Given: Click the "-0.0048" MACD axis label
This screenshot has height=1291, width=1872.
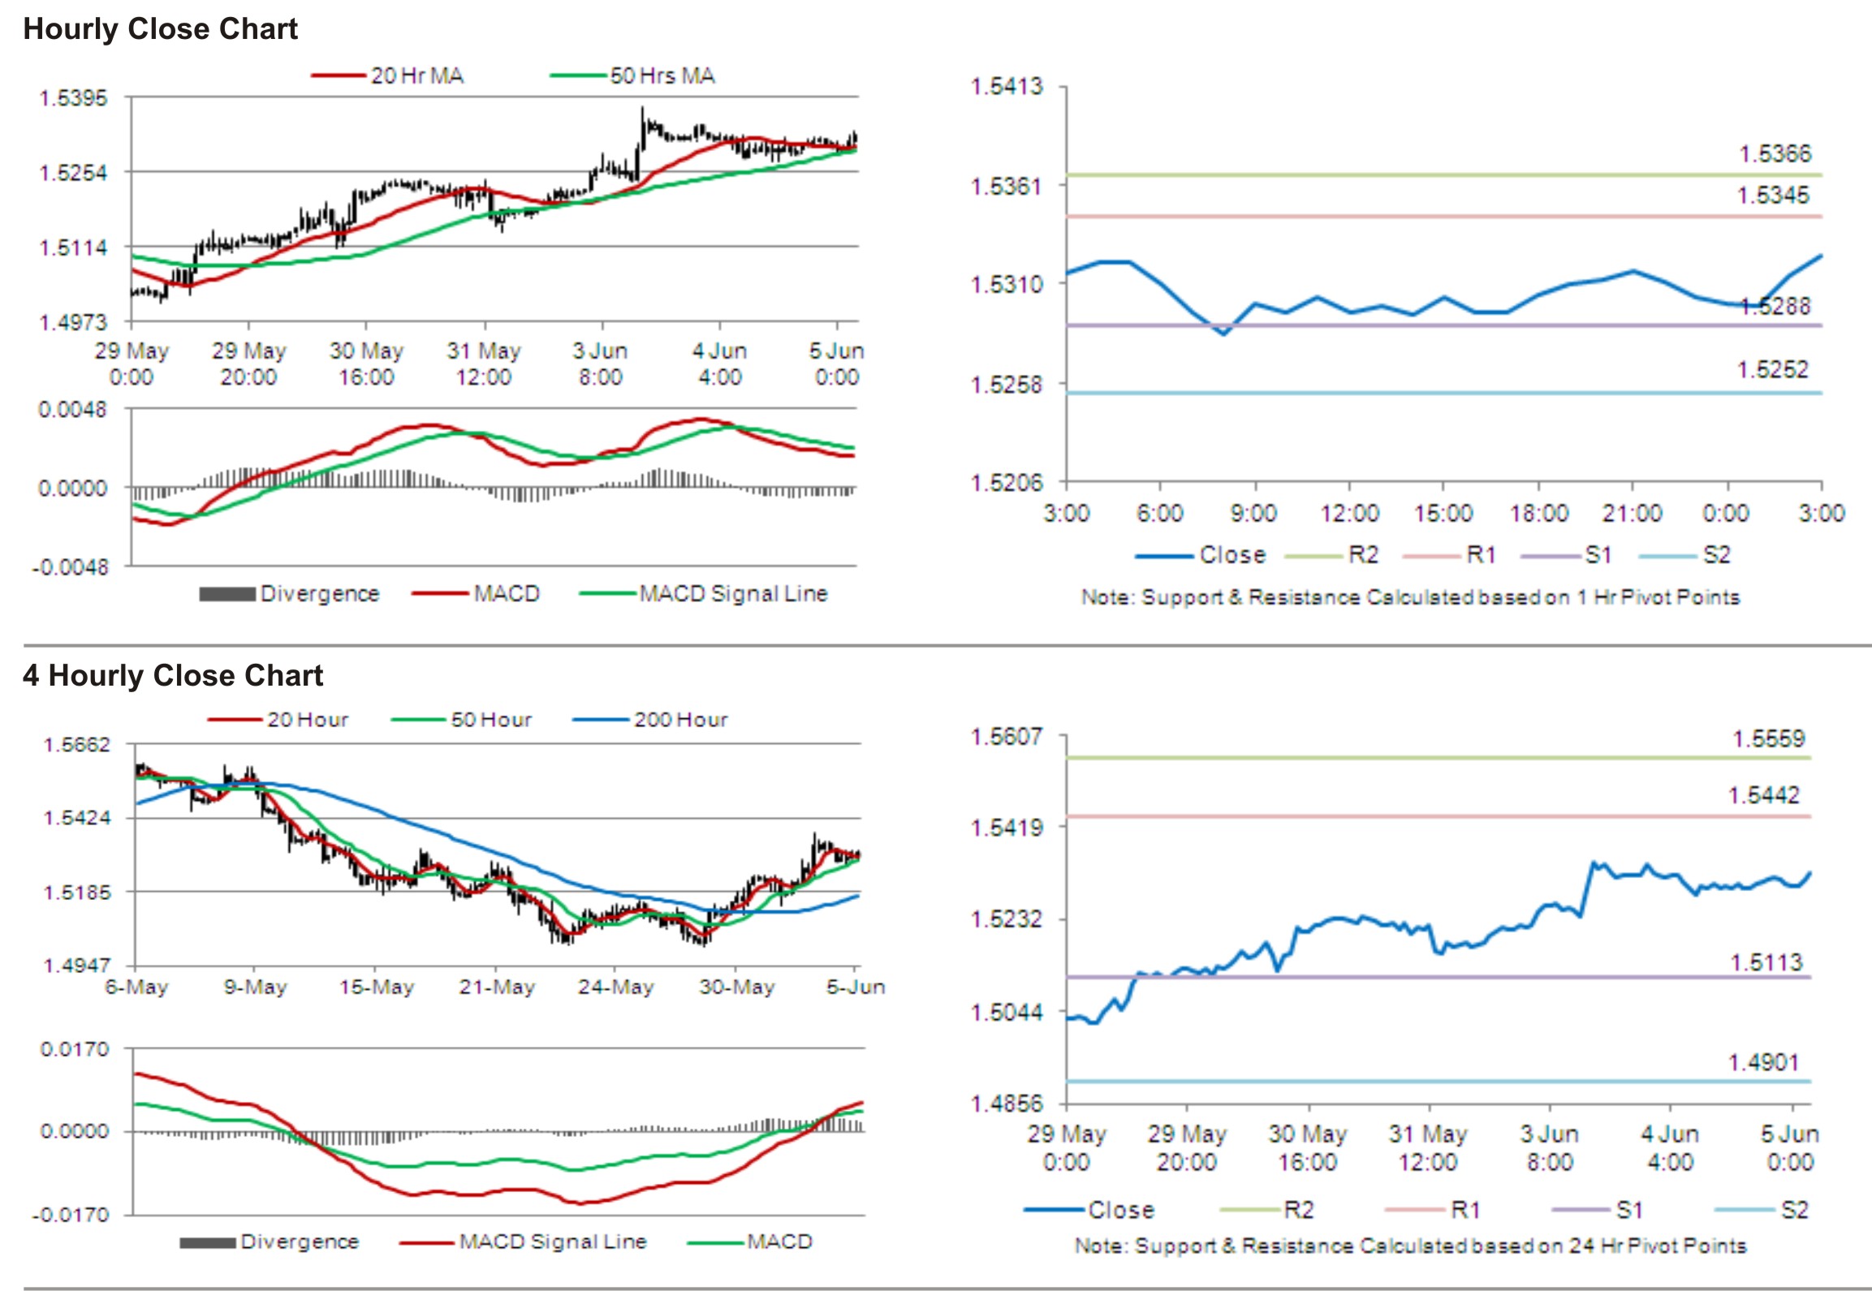Looking at the screenshot, I should click(70, 567).
